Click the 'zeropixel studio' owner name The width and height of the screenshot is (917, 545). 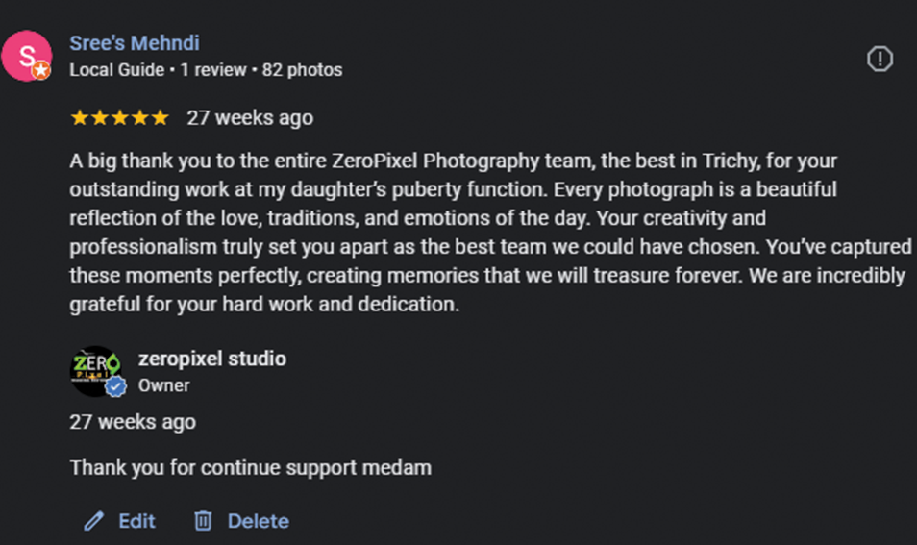click(212, 359)
